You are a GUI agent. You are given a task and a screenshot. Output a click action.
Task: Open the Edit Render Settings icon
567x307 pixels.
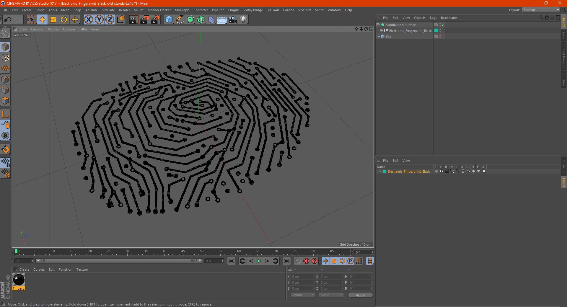coord(155,20)
